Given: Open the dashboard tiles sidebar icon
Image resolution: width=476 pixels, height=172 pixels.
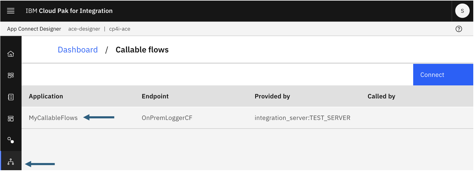Looking at the screenshot, I should click(11, 75).
